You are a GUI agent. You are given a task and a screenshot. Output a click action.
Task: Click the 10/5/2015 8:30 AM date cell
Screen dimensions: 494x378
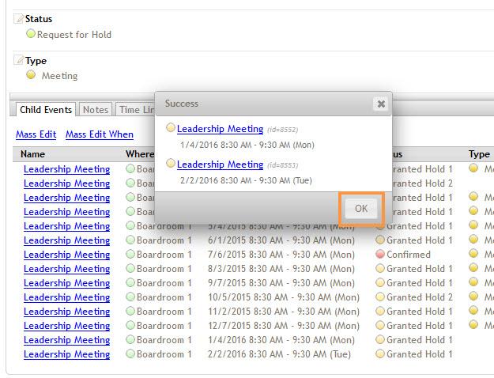pos(284,297)
